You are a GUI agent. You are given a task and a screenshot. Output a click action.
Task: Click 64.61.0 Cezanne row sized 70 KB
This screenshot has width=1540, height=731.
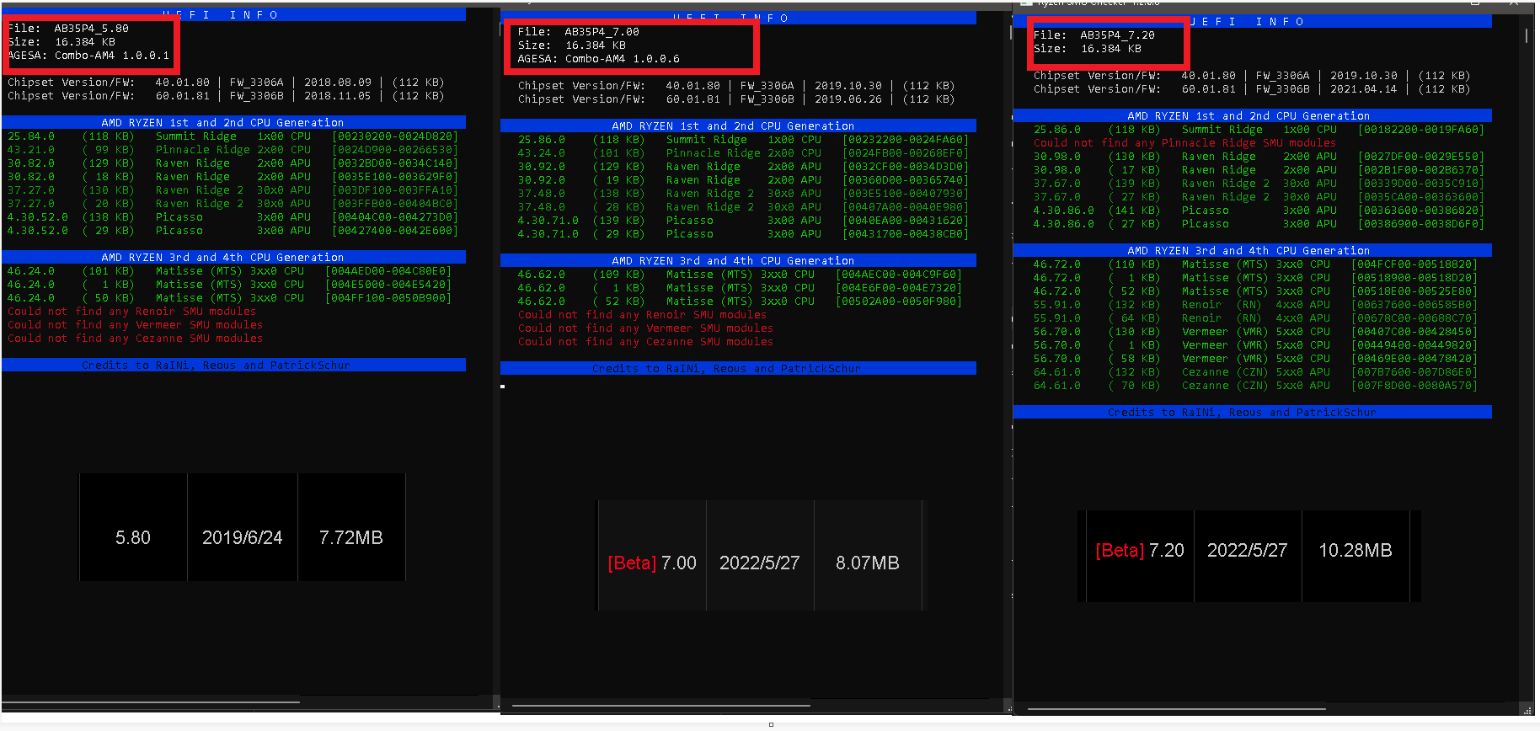1255,386
